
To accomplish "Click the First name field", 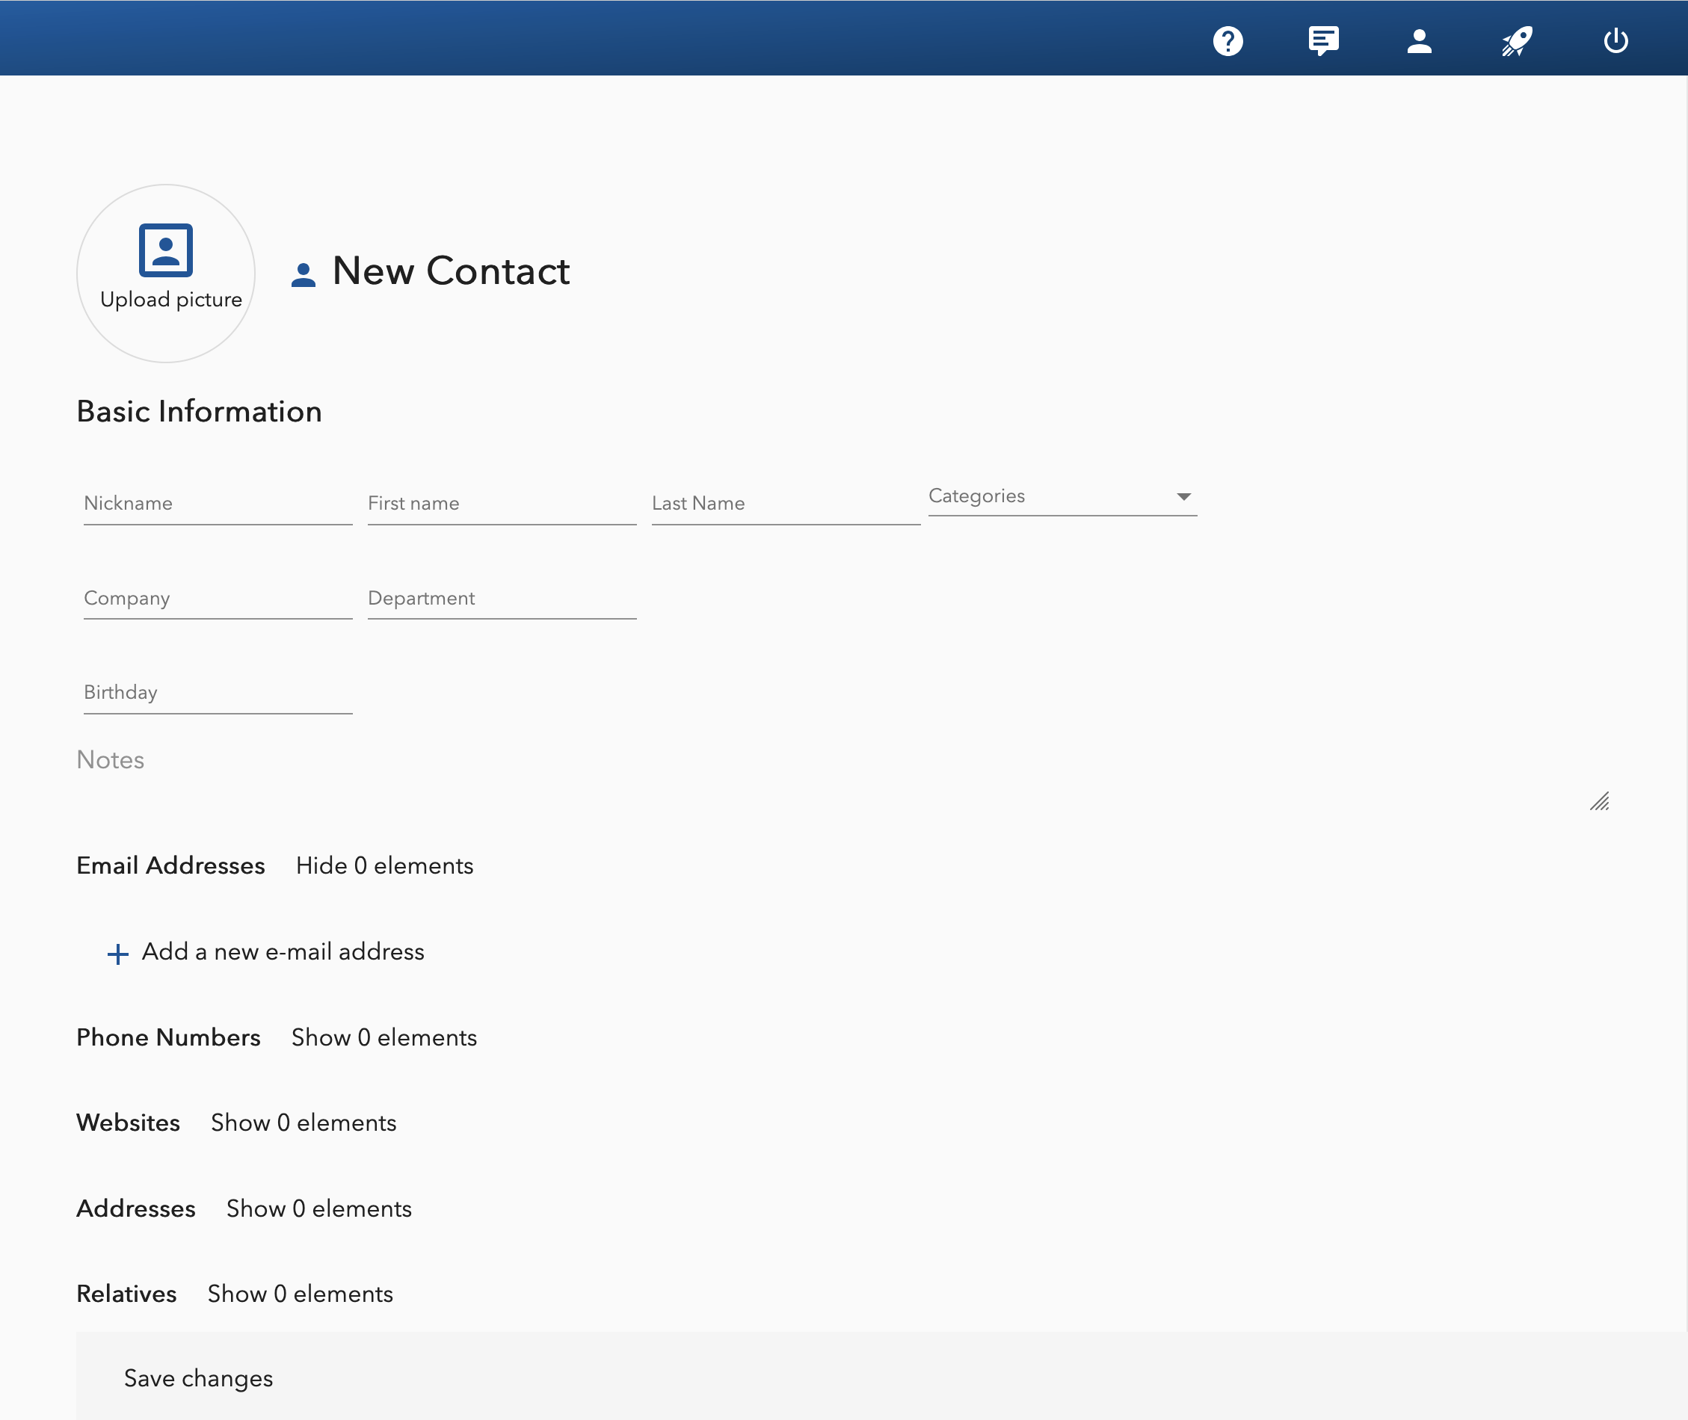I will [x=502, y=504].
